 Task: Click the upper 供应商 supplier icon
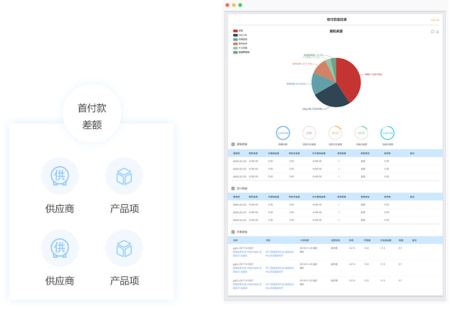click(x=60, y=176)
